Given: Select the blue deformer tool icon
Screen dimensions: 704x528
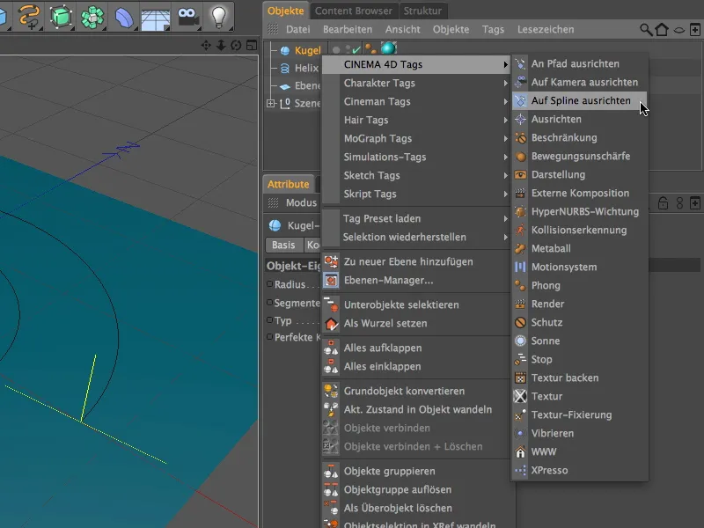Looking at the screenshot, I should pos(123,17).
